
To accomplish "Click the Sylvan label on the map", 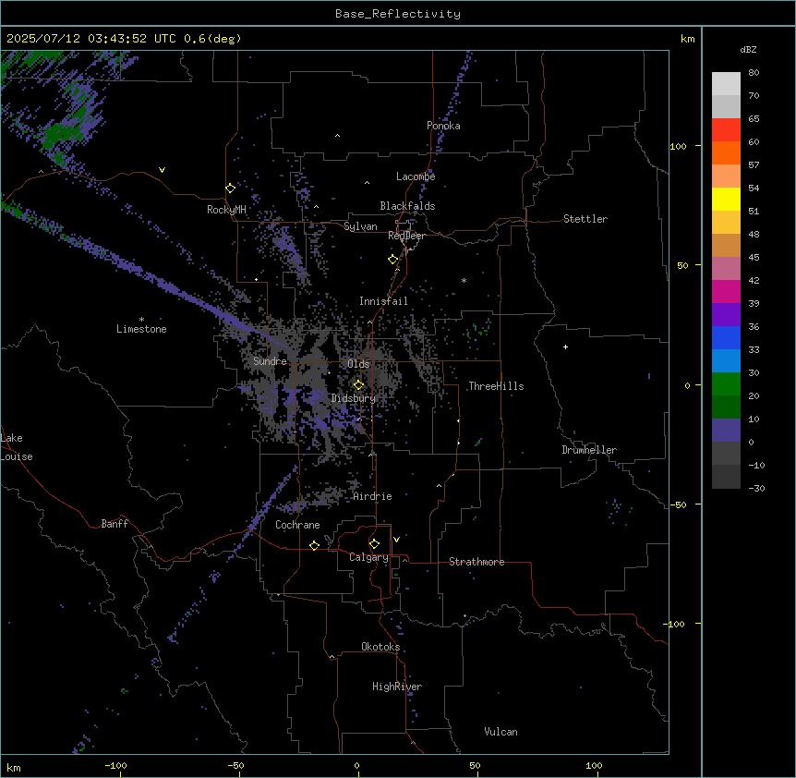I will (360, 226).
